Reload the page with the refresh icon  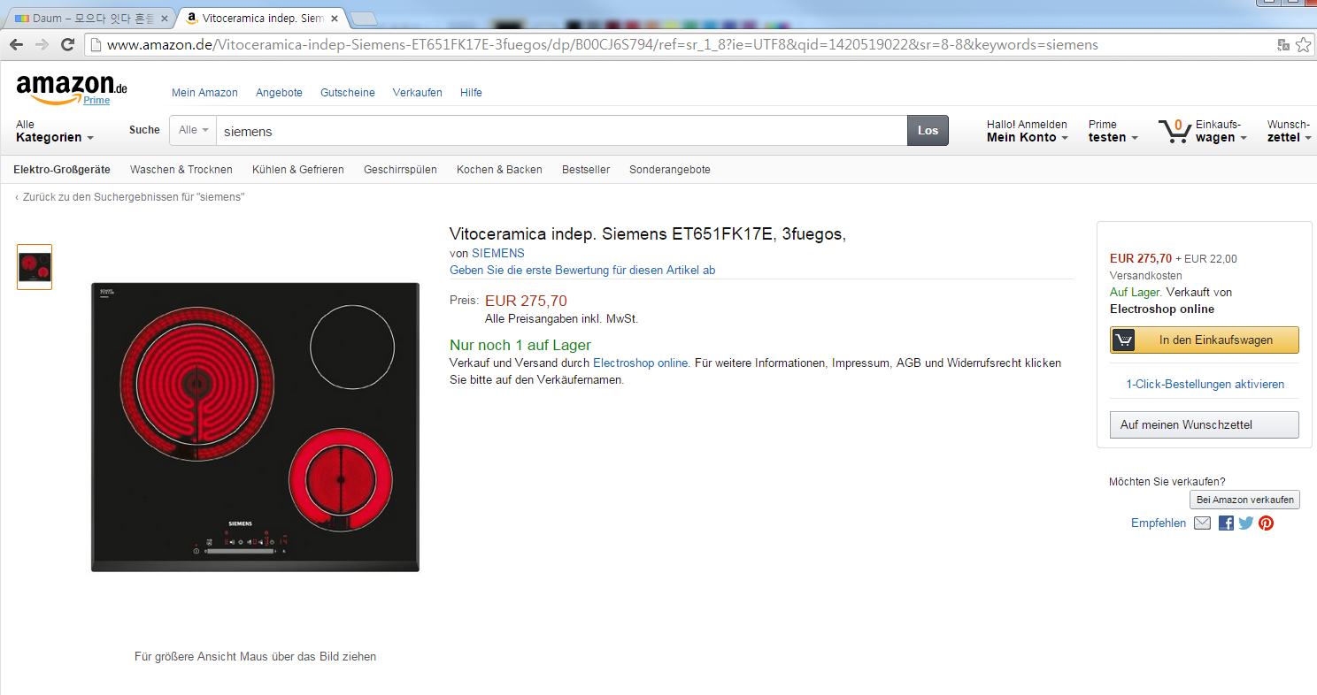67,44
